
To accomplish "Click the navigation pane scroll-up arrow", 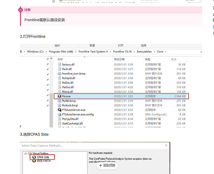I will click(x=51, y=58).
